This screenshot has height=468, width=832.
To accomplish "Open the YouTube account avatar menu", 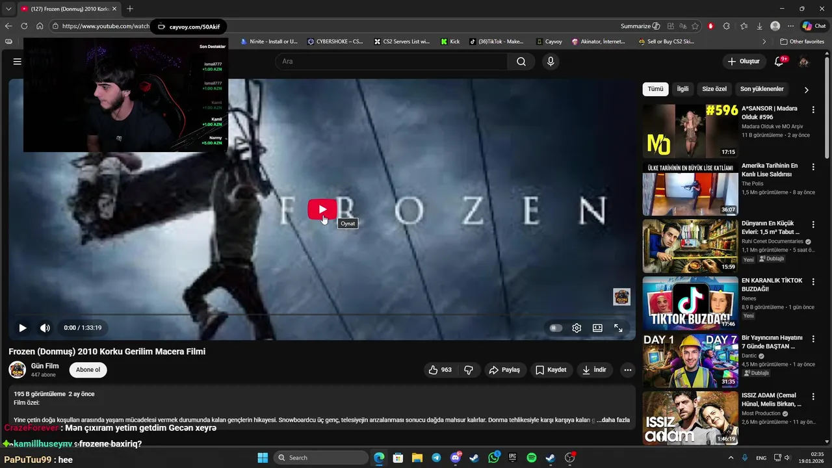I will (x=804, y=62).
